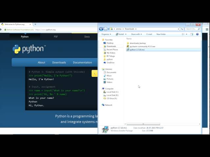
Task: Open browser menu hamburger icon
Action: 207,29
